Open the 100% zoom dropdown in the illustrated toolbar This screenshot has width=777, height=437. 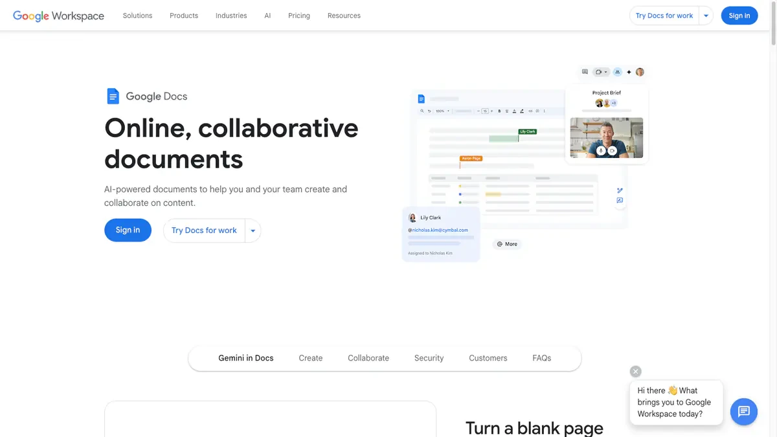[x=443, y=111]
